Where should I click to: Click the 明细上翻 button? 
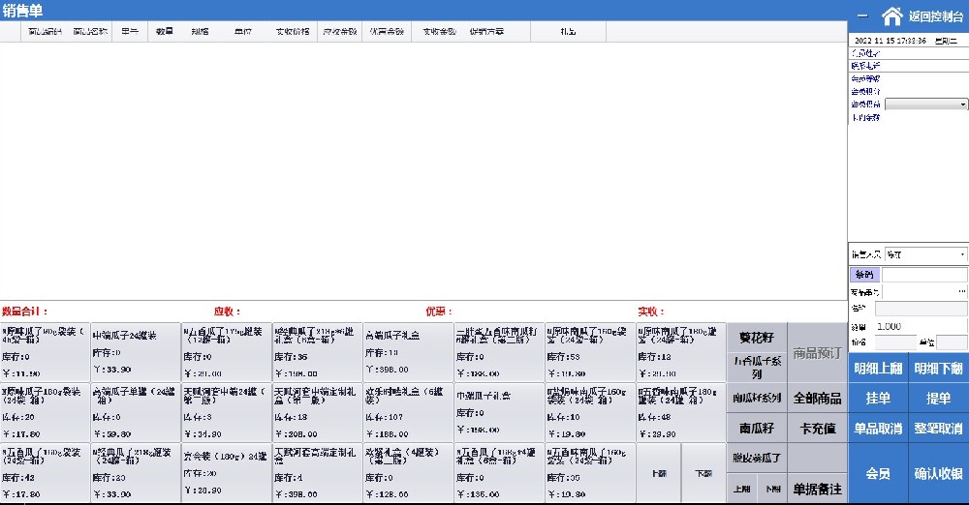click(878, 369)
